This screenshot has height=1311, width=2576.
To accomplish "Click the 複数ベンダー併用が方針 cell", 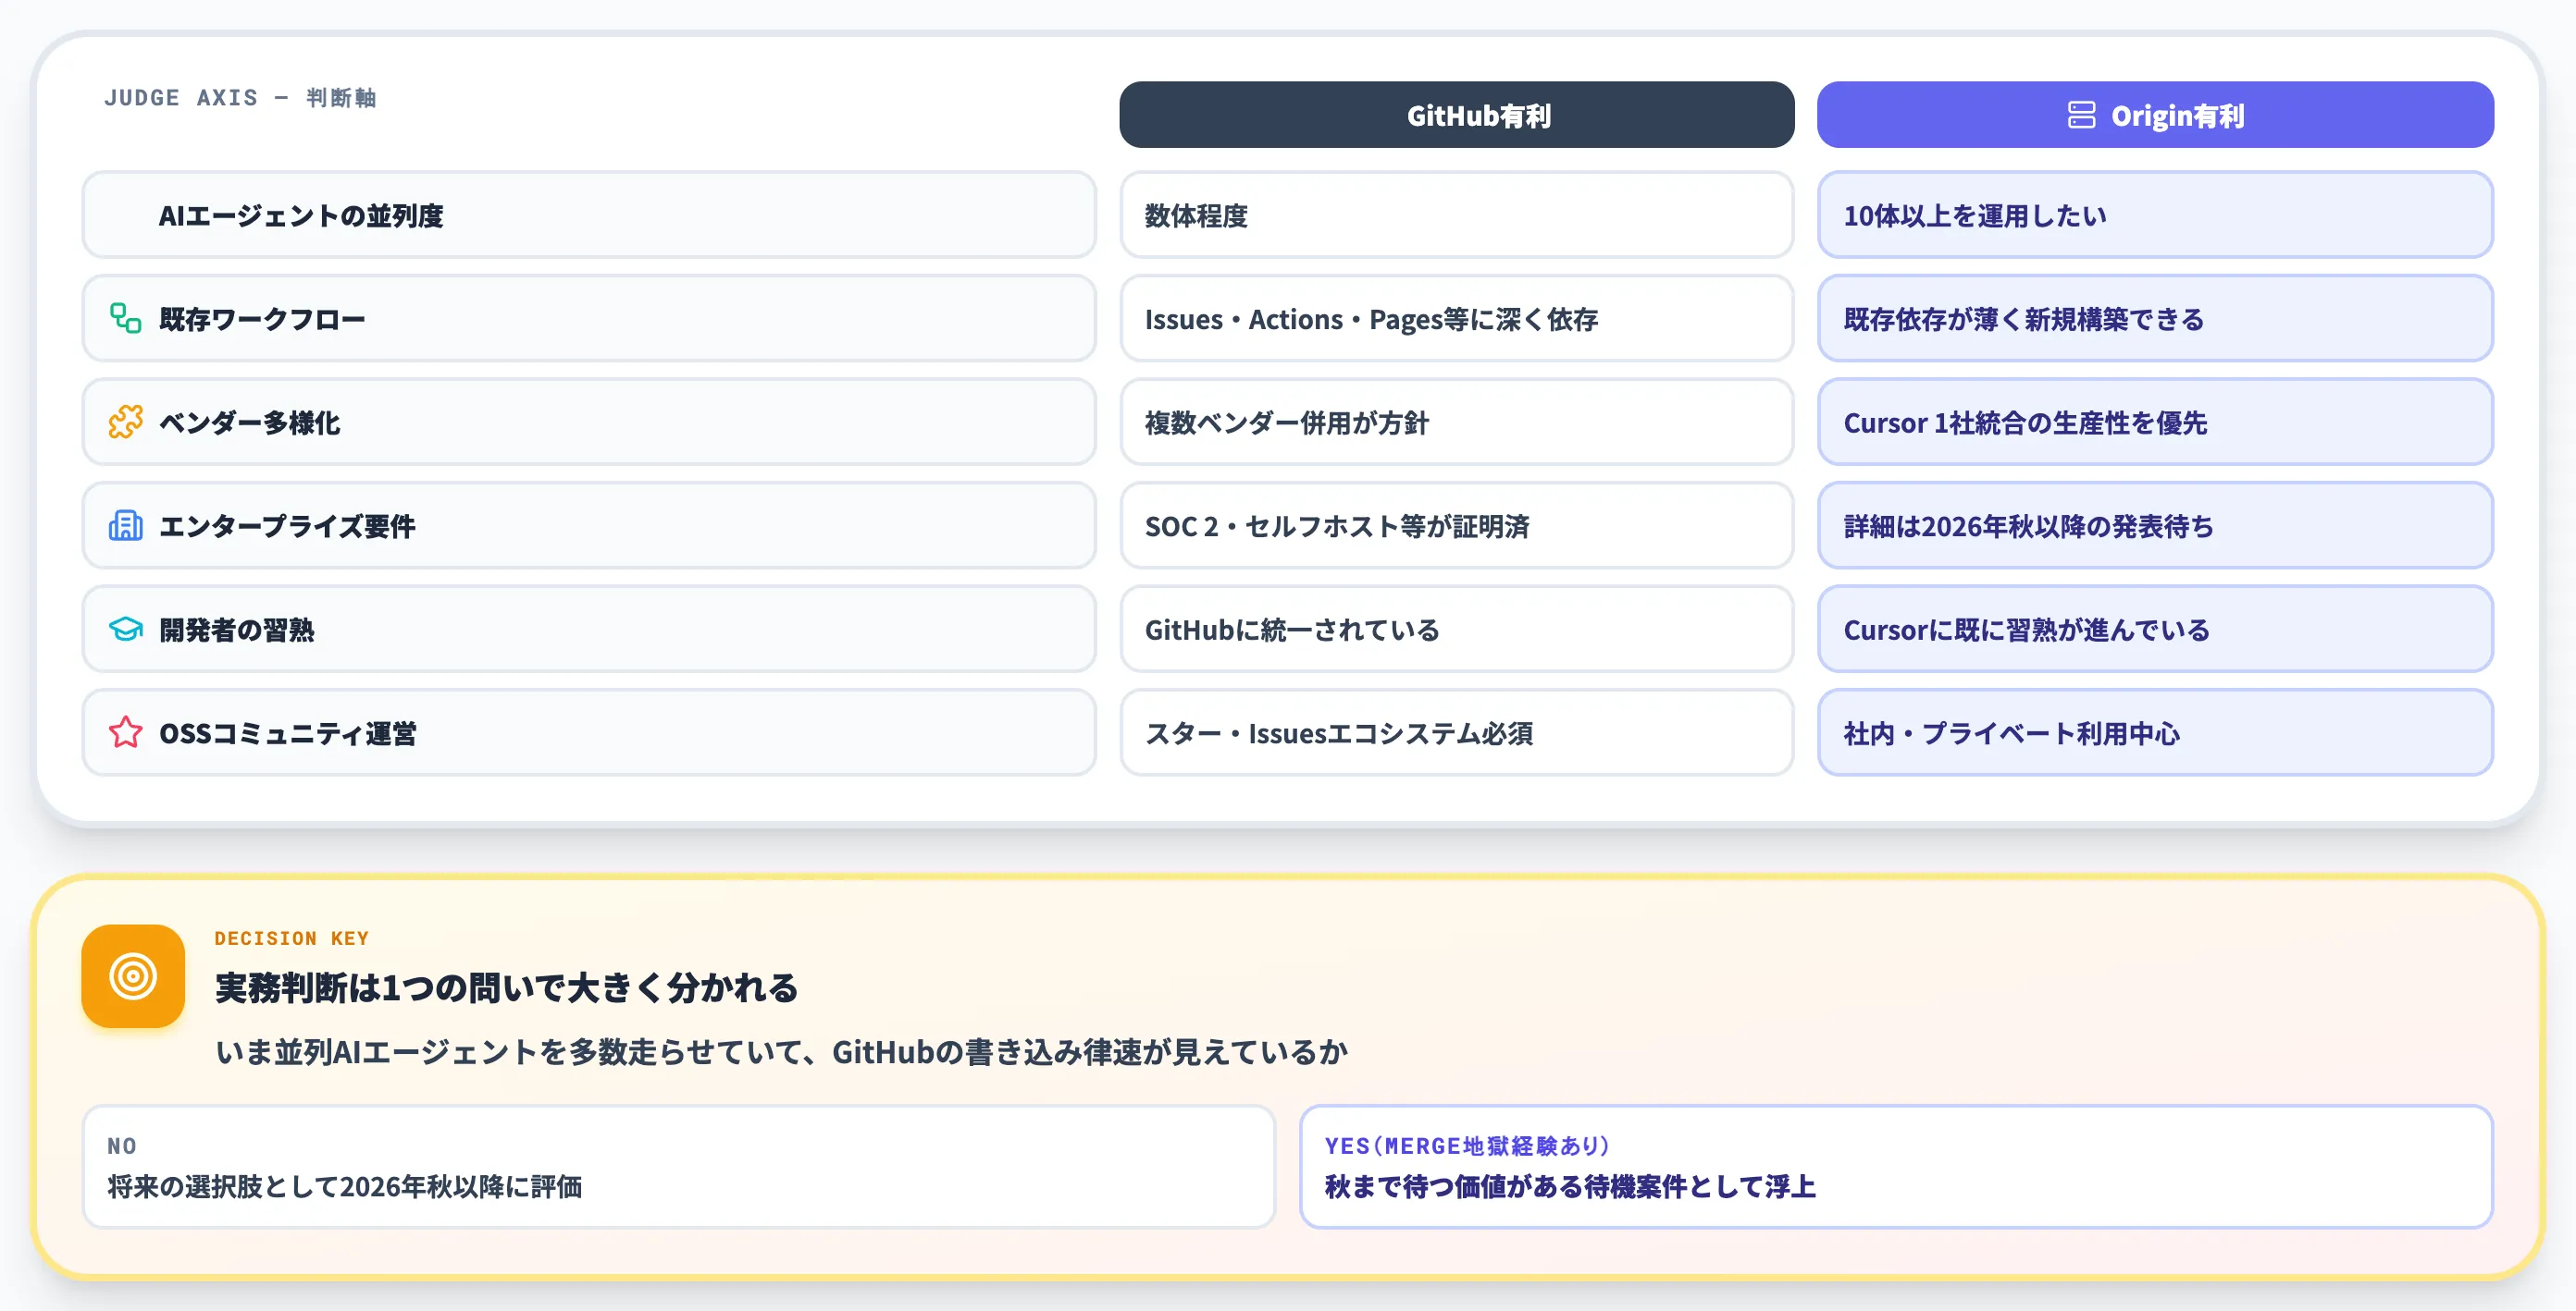I will tap(1456, 422).
